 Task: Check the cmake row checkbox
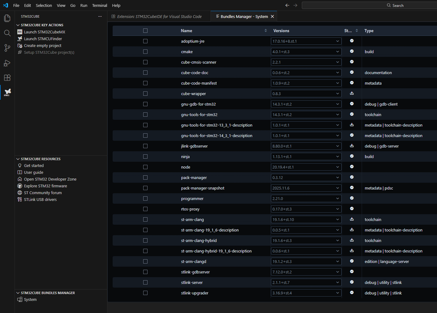145,52
